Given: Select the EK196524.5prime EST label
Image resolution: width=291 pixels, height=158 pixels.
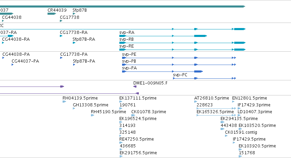Looking at the screenshot, I should coord(138,119).
